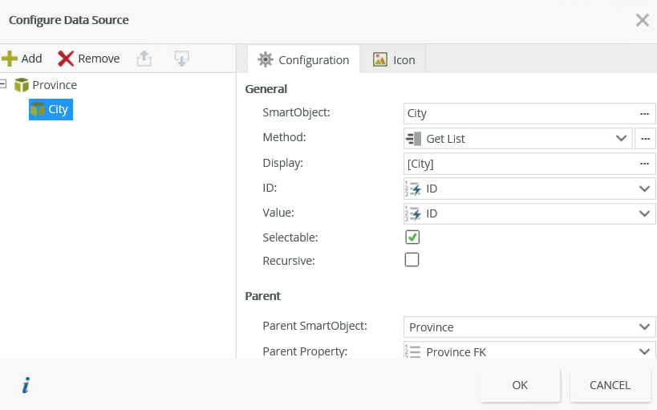Select the City tree item
Viewport: 657px width, 410px height.
(51, 110)
